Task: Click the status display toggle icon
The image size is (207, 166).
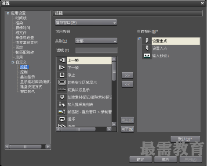Action: coord(62,90)
